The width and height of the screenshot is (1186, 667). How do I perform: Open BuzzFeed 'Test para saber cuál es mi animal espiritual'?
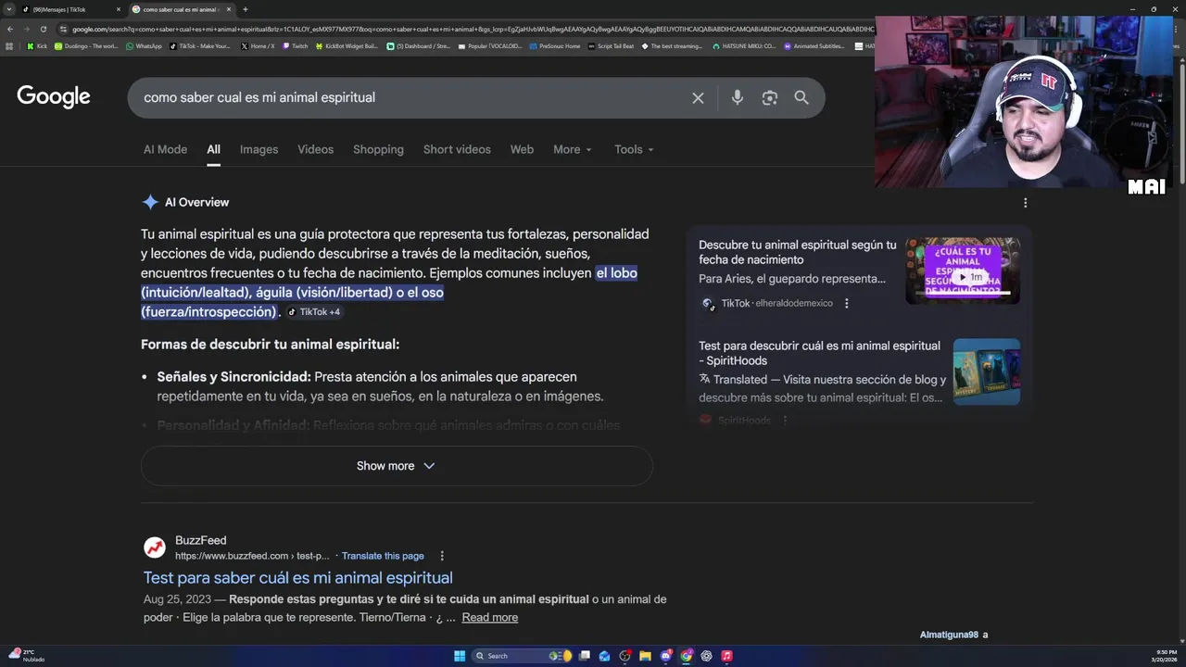[x=297, y=578]
